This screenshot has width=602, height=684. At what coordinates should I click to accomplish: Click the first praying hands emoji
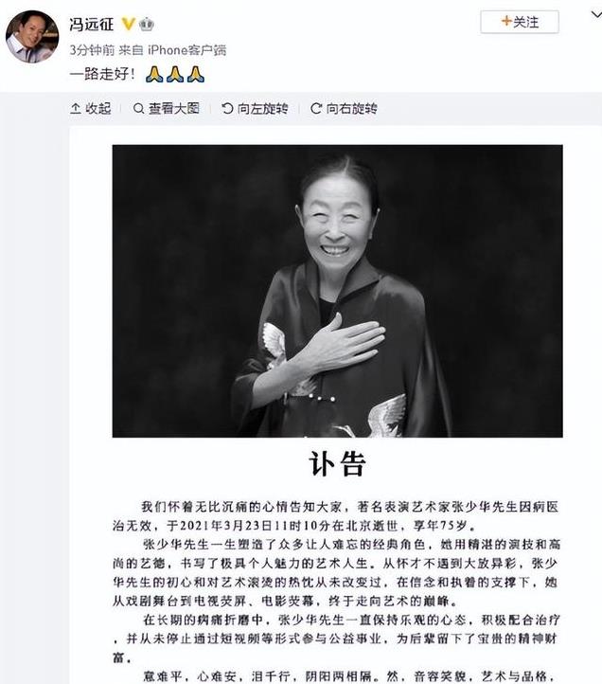coord(154,74)
